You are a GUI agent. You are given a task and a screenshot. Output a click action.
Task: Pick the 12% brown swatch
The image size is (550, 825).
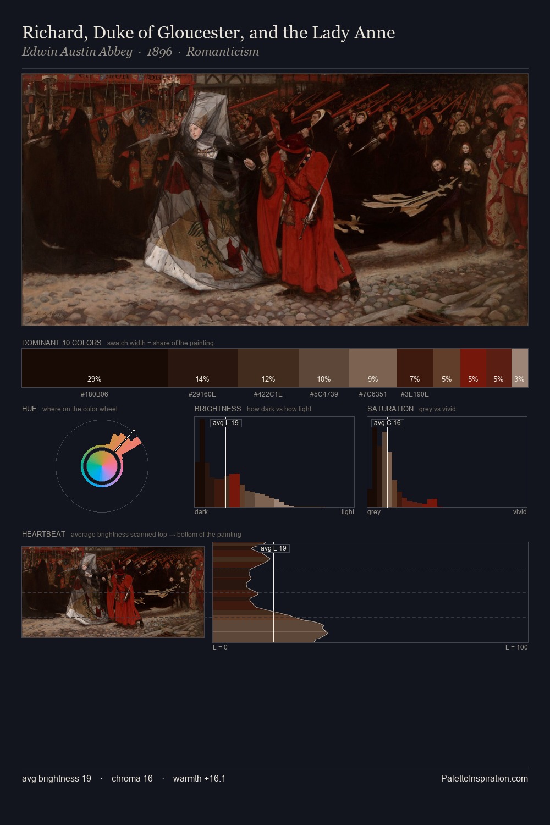click(268, 368)
